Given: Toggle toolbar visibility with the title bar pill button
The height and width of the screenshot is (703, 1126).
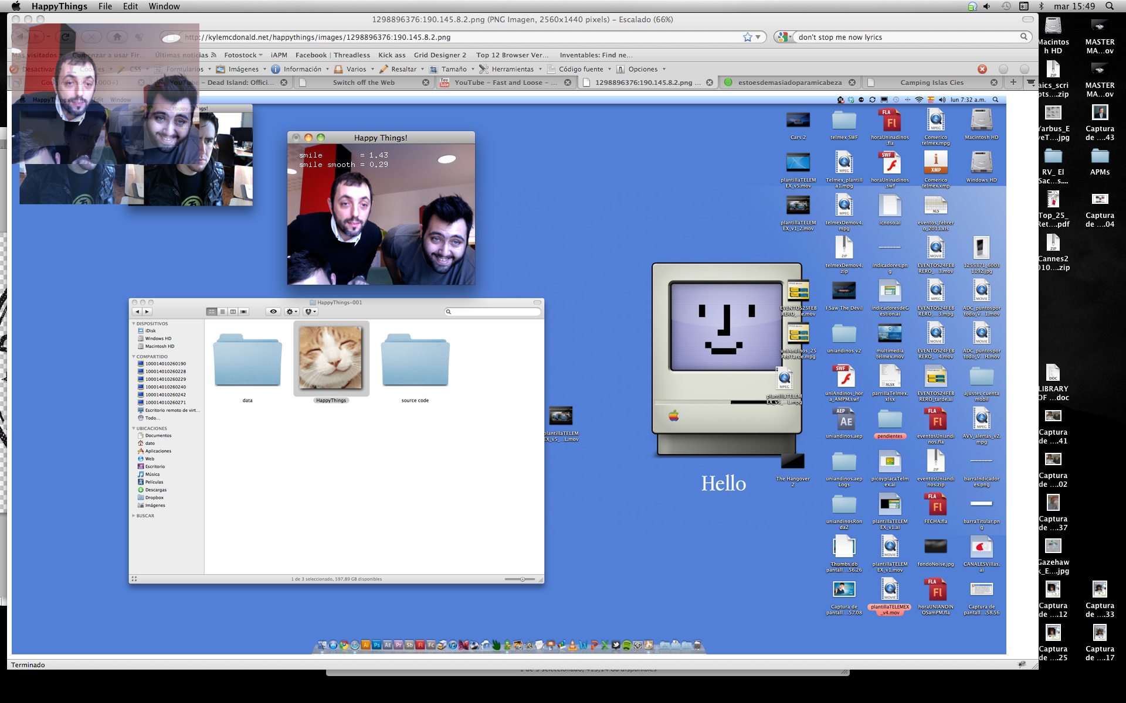Looking at the screenshot, I should pyautogui.click(x=1027, y=19).
